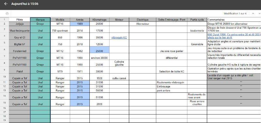Click the 'pont arriere' cell
The height and width of the screenshot is (123, 261).
click(x=172, y=90)
